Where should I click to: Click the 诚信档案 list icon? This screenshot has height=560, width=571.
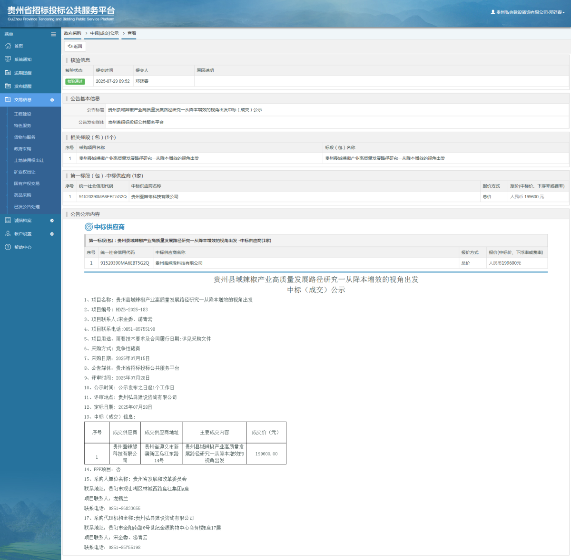coord(8,220)
